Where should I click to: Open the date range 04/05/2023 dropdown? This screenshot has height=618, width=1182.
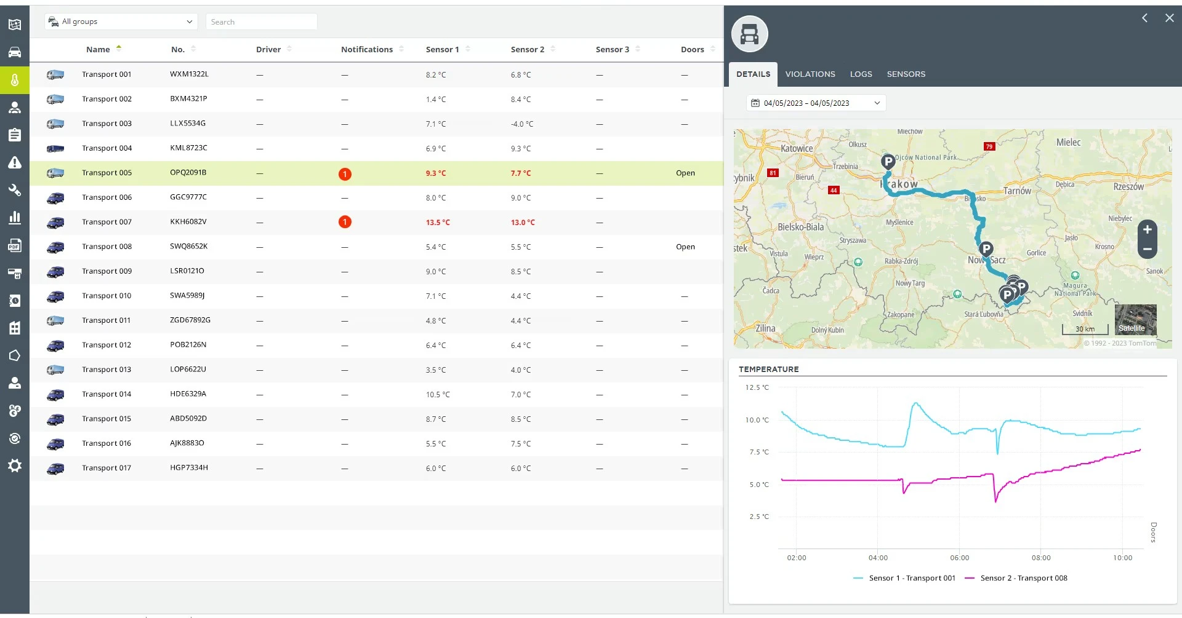[816, 103]
